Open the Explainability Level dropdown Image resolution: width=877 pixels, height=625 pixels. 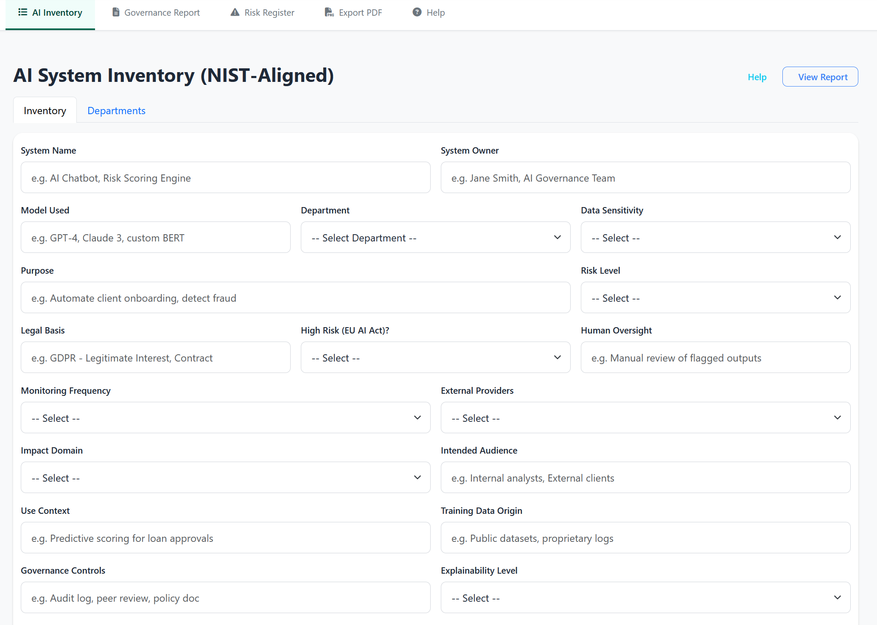coord(645,597)
